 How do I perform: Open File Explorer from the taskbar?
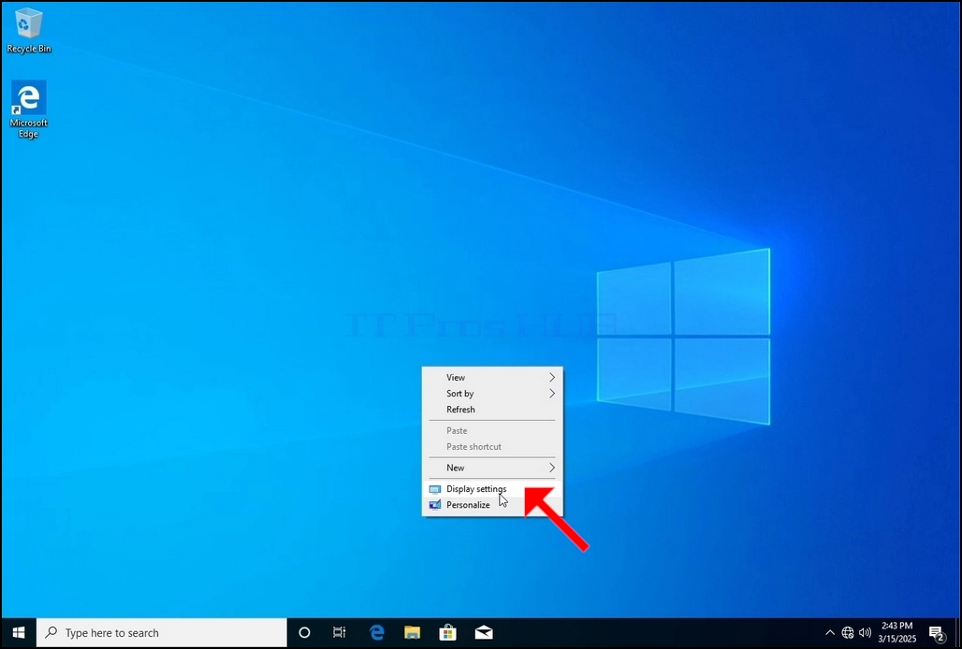pos(413,632)
